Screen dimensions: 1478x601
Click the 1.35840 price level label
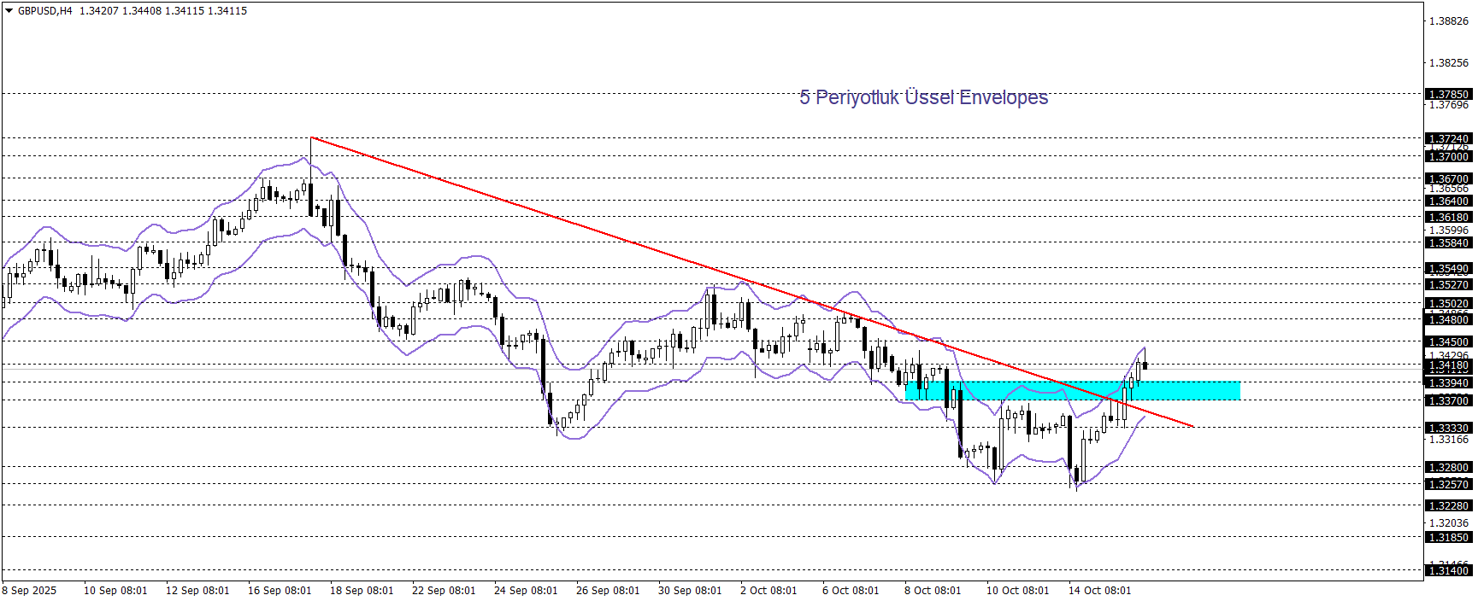click(x=1448, y=242)
